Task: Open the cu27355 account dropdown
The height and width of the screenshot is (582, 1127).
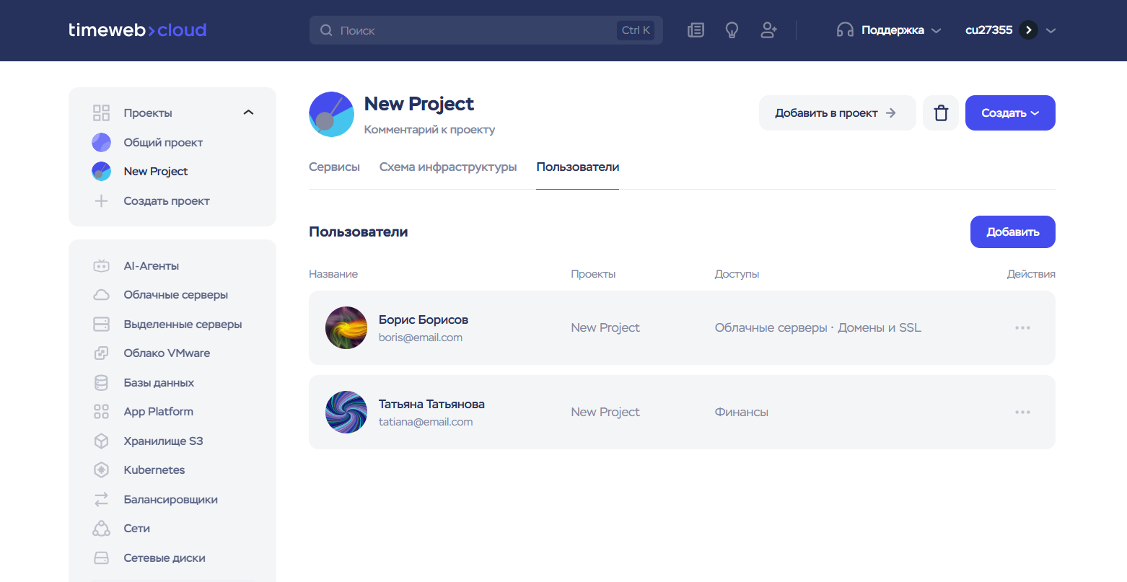Action: pos(1010,30)
